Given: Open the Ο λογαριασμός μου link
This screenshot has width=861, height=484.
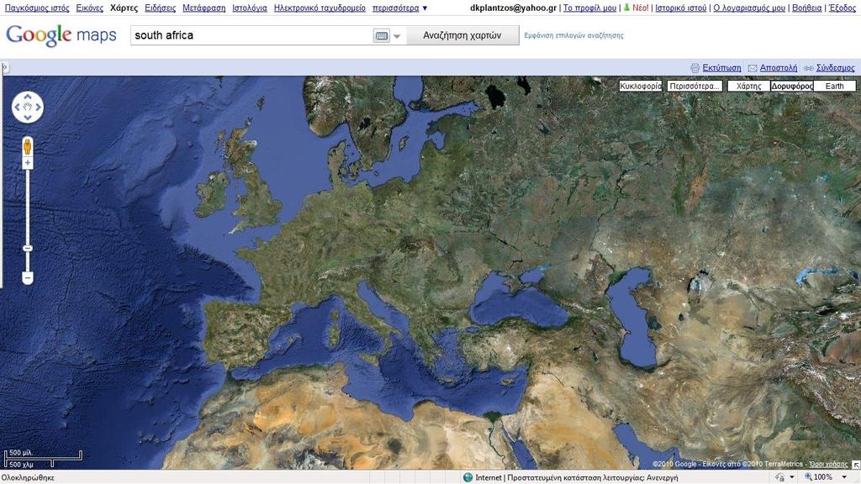Looking at the screenshot, I should click(749, 8).
